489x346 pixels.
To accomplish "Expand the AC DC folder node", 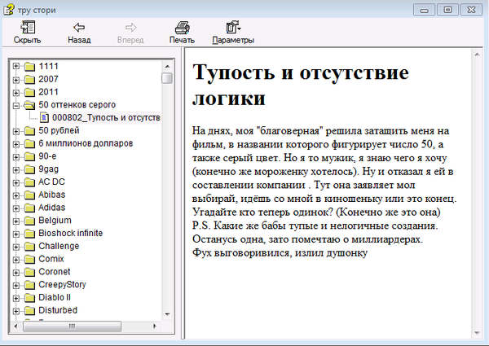I will pos(16,182).
